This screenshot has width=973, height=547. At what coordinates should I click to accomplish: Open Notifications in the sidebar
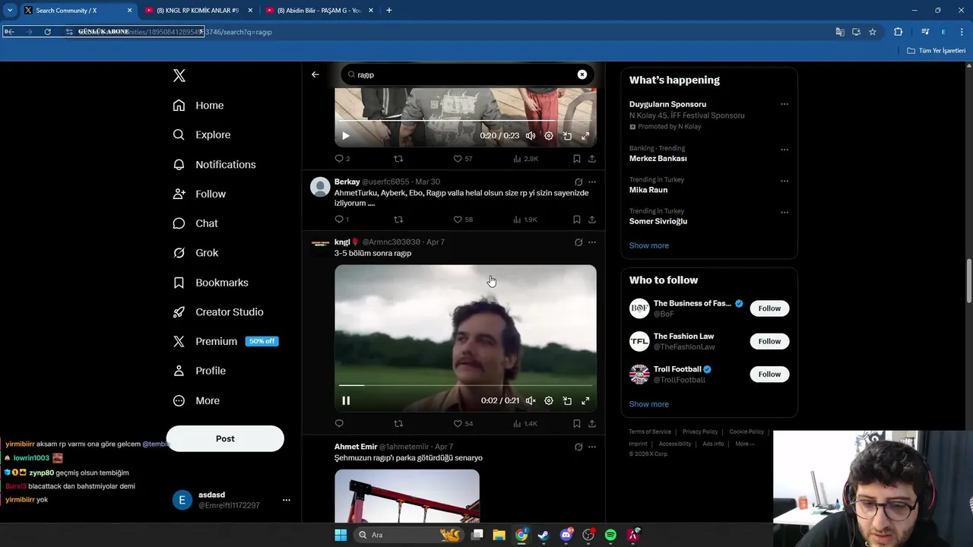coord(214,164)
